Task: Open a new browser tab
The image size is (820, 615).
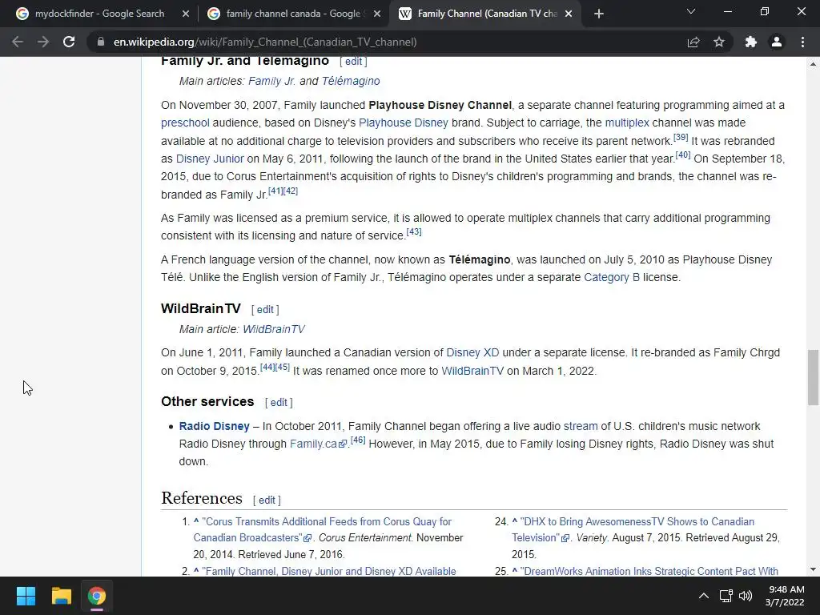Action: [599, 14]
